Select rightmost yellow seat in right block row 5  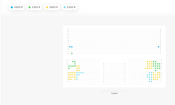[x=160, y=75]
